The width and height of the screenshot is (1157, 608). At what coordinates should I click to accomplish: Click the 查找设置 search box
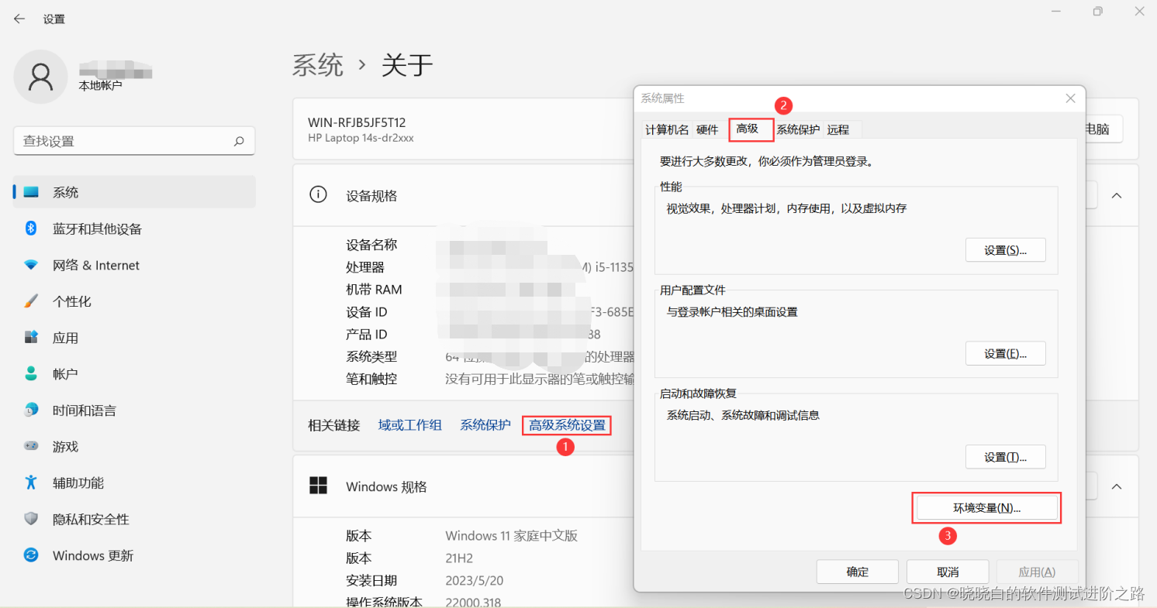coord(133,141)
